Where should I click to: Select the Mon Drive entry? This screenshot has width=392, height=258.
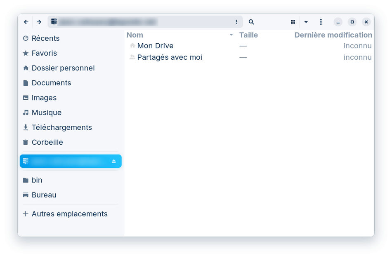coord(155,46)
